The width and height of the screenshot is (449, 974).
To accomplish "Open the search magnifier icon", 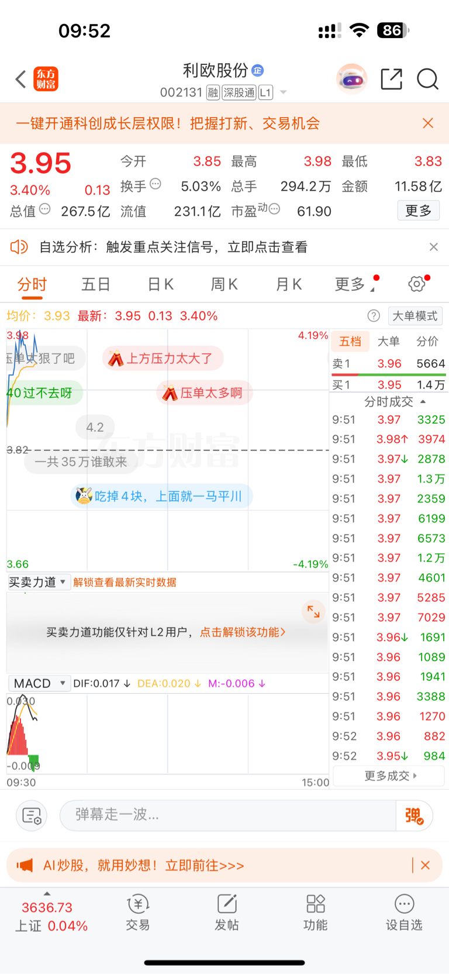I will click(427, 79).
